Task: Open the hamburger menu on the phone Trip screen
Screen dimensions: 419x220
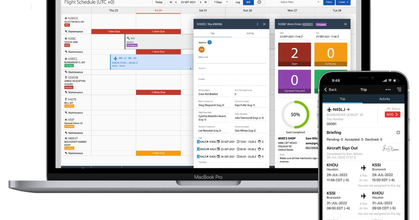Action: [399, 89]
